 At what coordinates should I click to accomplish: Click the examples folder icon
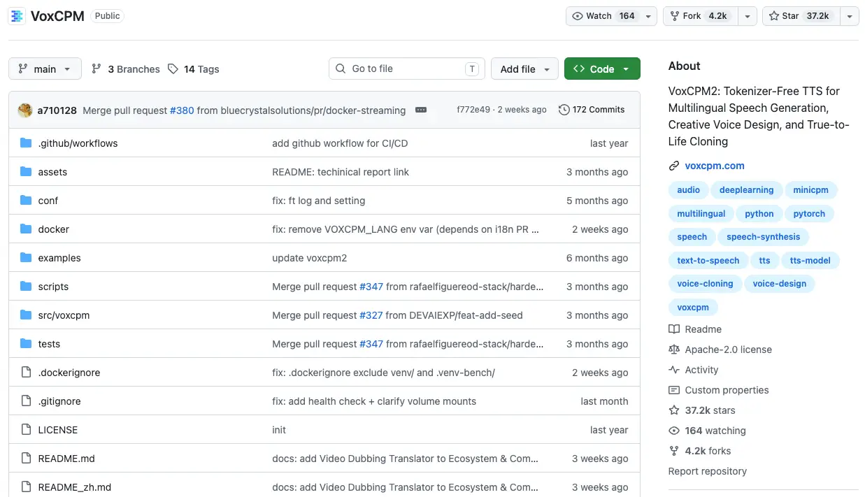tap(26, 258)
